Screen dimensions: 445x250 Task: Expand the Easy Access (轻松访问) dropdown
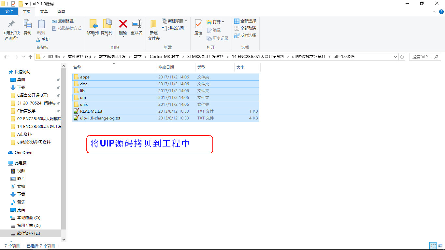[x=175, y=28]
